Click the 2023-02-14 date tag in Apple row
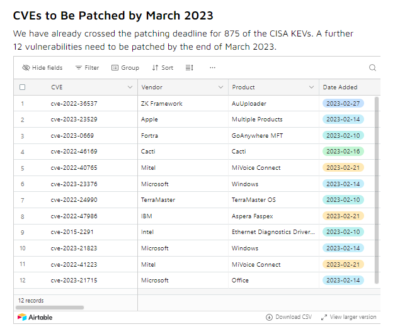400x334 pixels. (x=343, y=120)
